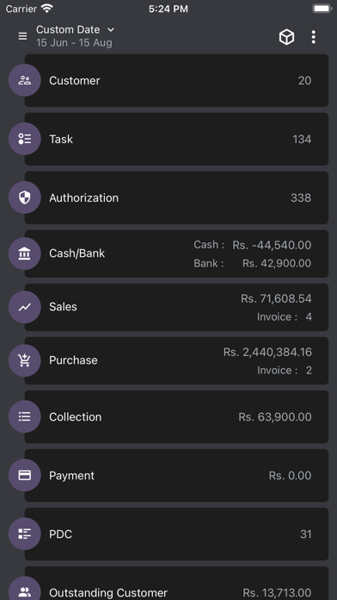Viewport: 337px width, 600px height.
Task: Open the three-dot overflow menu
Action: pos(313,37)
